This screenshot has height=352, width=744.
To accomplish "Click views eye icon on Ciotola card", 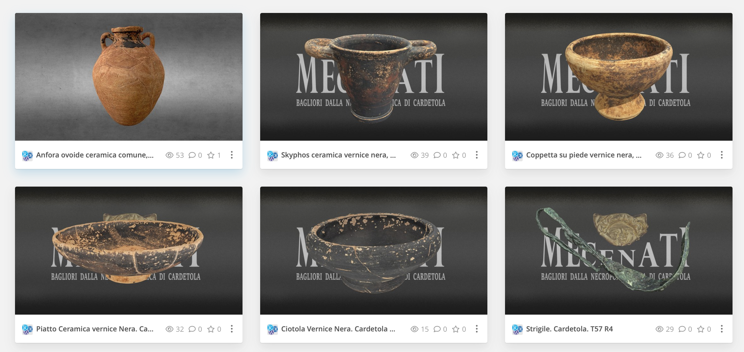I will [414, 329].
